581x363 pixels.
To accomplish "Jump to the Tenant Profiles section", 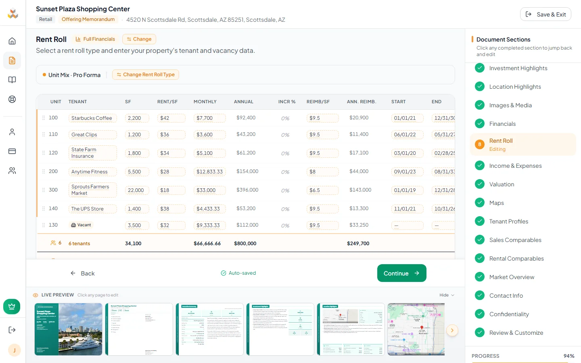I will pyautogui.click(x=509, y=221).
